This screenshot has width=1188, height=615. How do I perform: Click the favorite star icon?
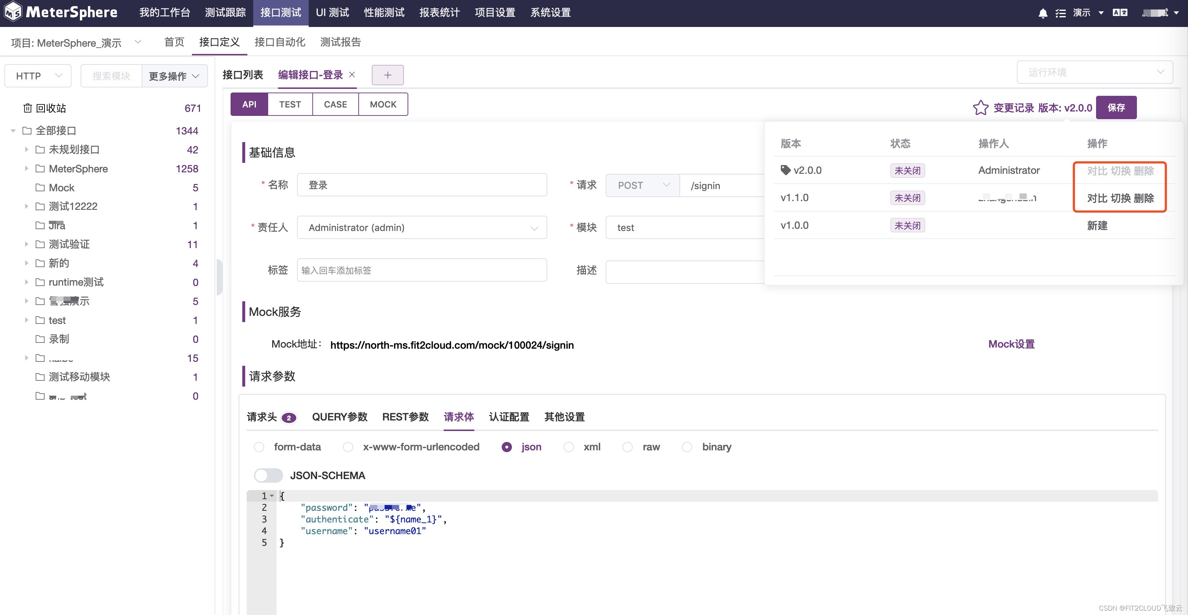click(x=981, y=107)
